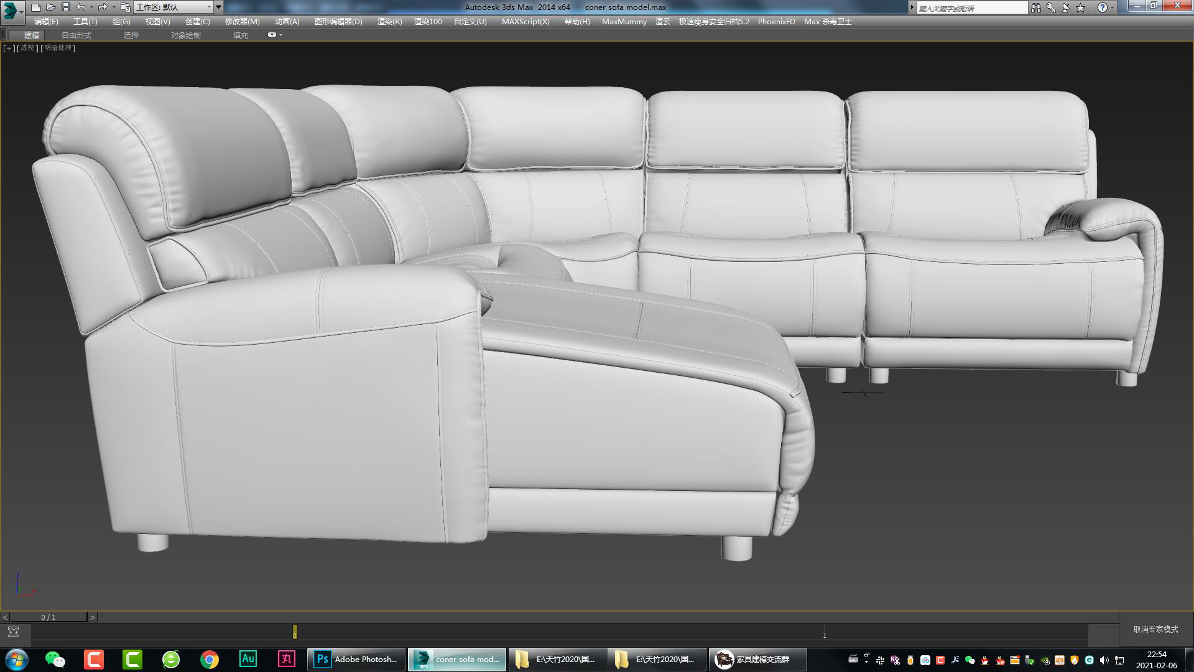
Task: Toggle the Project Folder toolbar button
Action: point(126,6)
